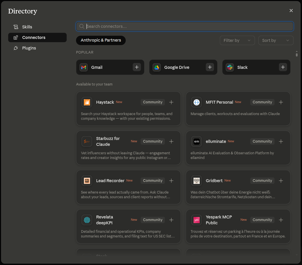Click the connector list scrollbar thumb
Screen dimensions: 302x265
click(x=297, y=55)
